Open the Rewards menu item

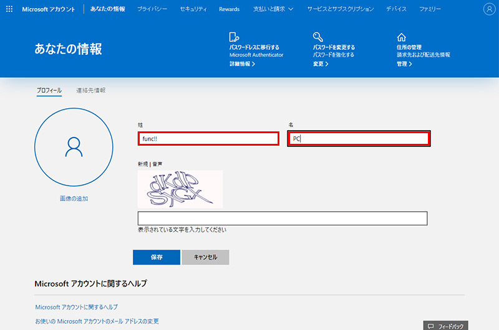pyautogui.click(x=229, y=9)
